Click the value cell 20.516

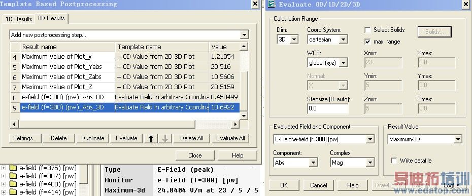[x=224, y=67]
